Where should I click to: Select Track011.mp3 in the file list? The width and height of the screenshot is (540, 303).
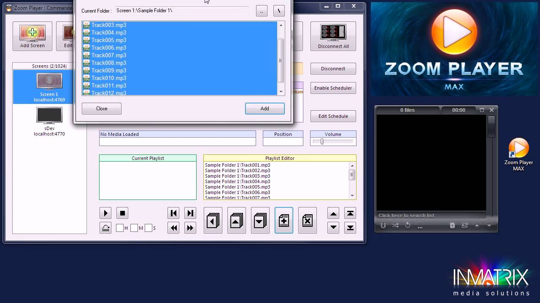pyautogui.click(x=180, y=85)
